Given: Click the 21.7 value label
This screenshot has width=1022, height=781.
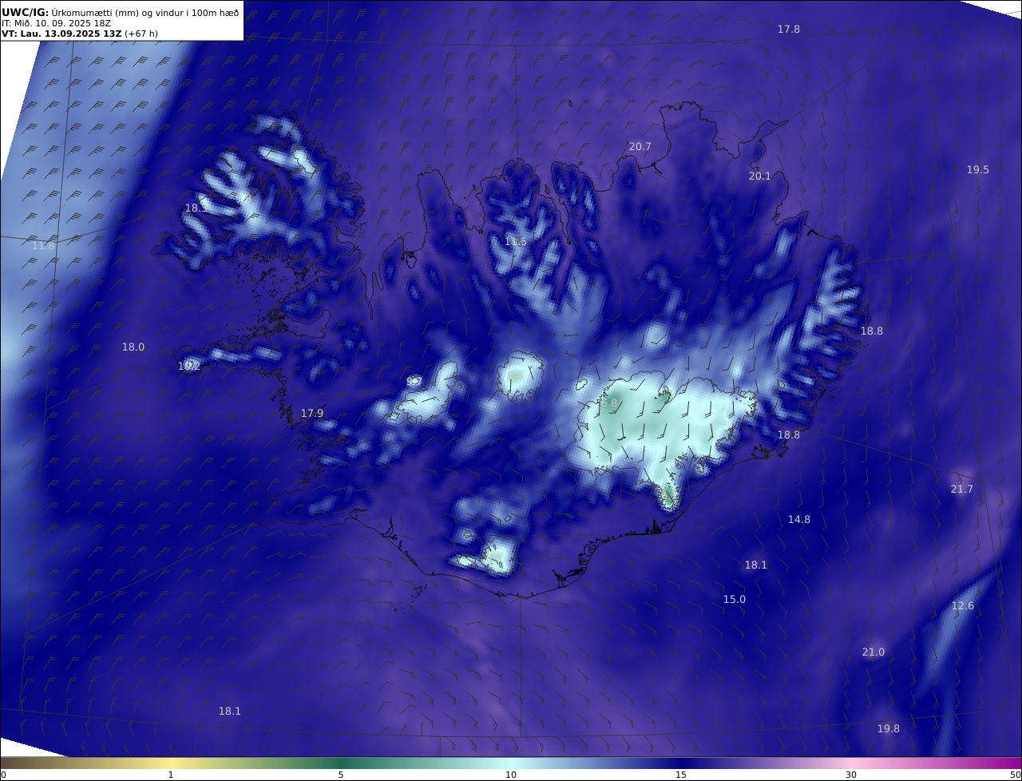Looking at the screenshot, I should (x=962, y=489).
